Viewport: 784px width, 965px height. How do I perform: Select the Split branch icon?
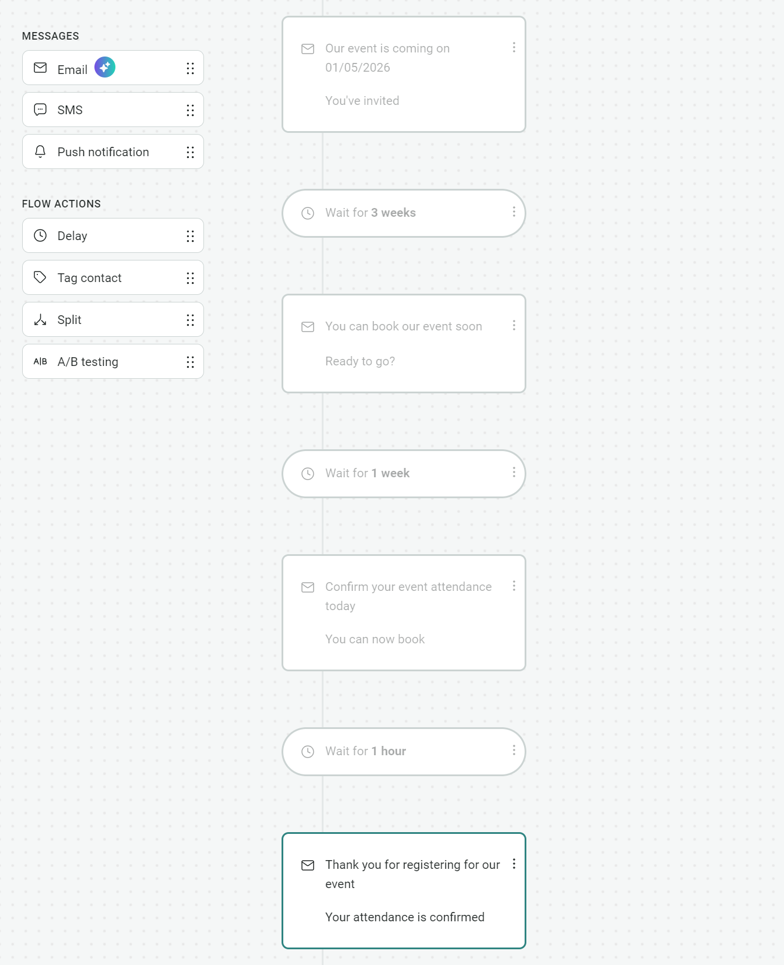[40, 319]
